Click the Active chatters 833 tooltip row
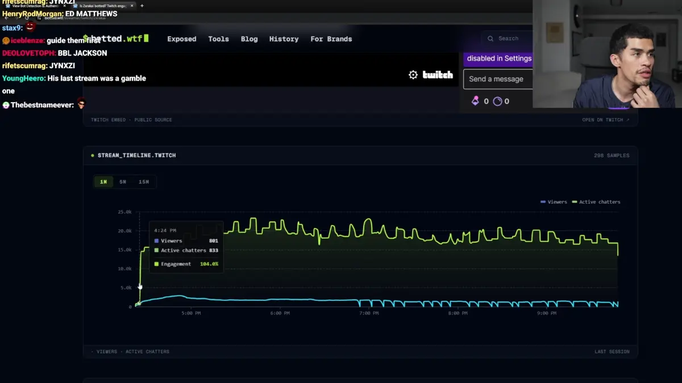Image resolution: width=682 pixels, height=383 pixels. tap(186, 250)
